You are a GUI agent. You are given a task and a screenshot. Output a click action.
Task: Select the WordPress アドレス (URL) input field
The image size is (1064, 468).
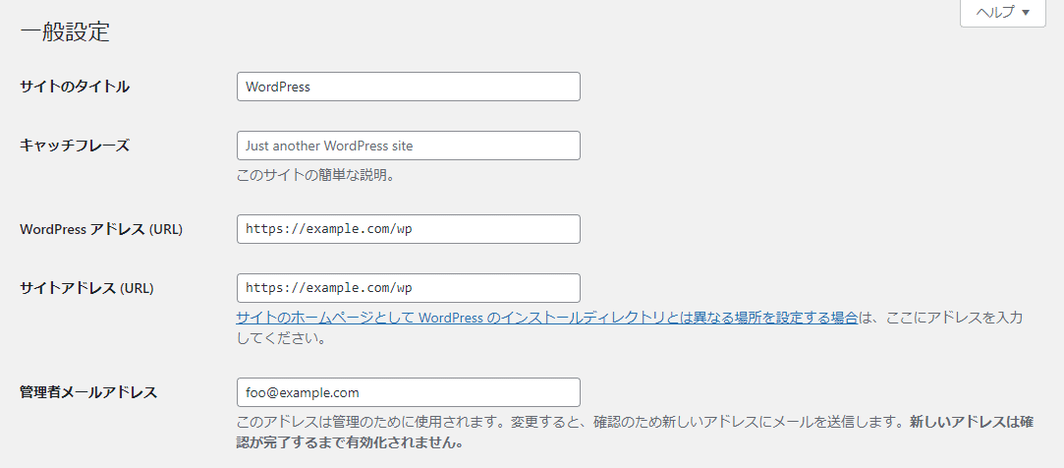(409, 229)
